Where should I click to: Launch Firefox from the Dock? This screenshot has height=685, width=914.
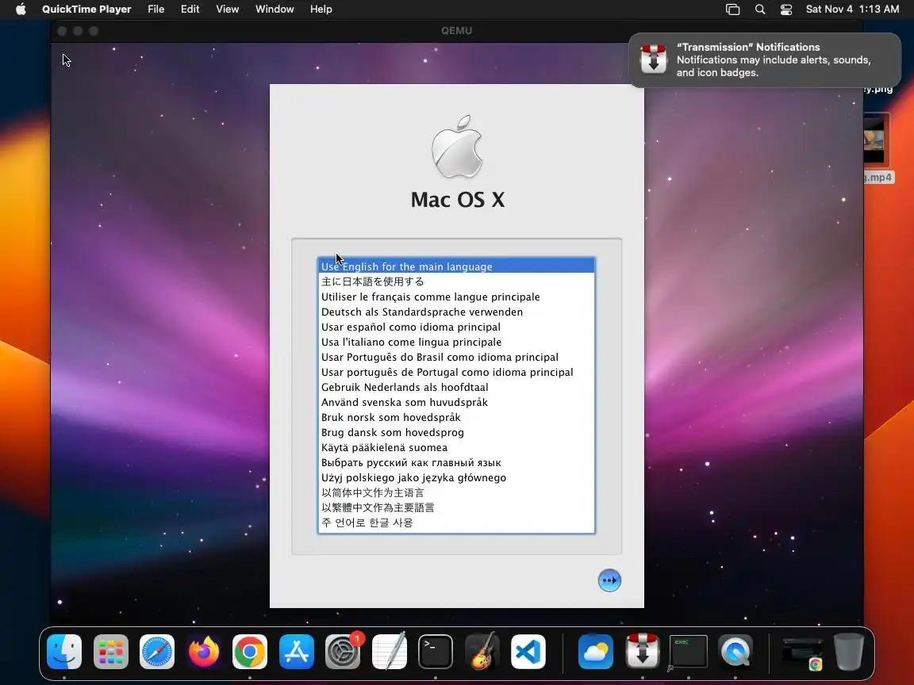pos(203,652)
